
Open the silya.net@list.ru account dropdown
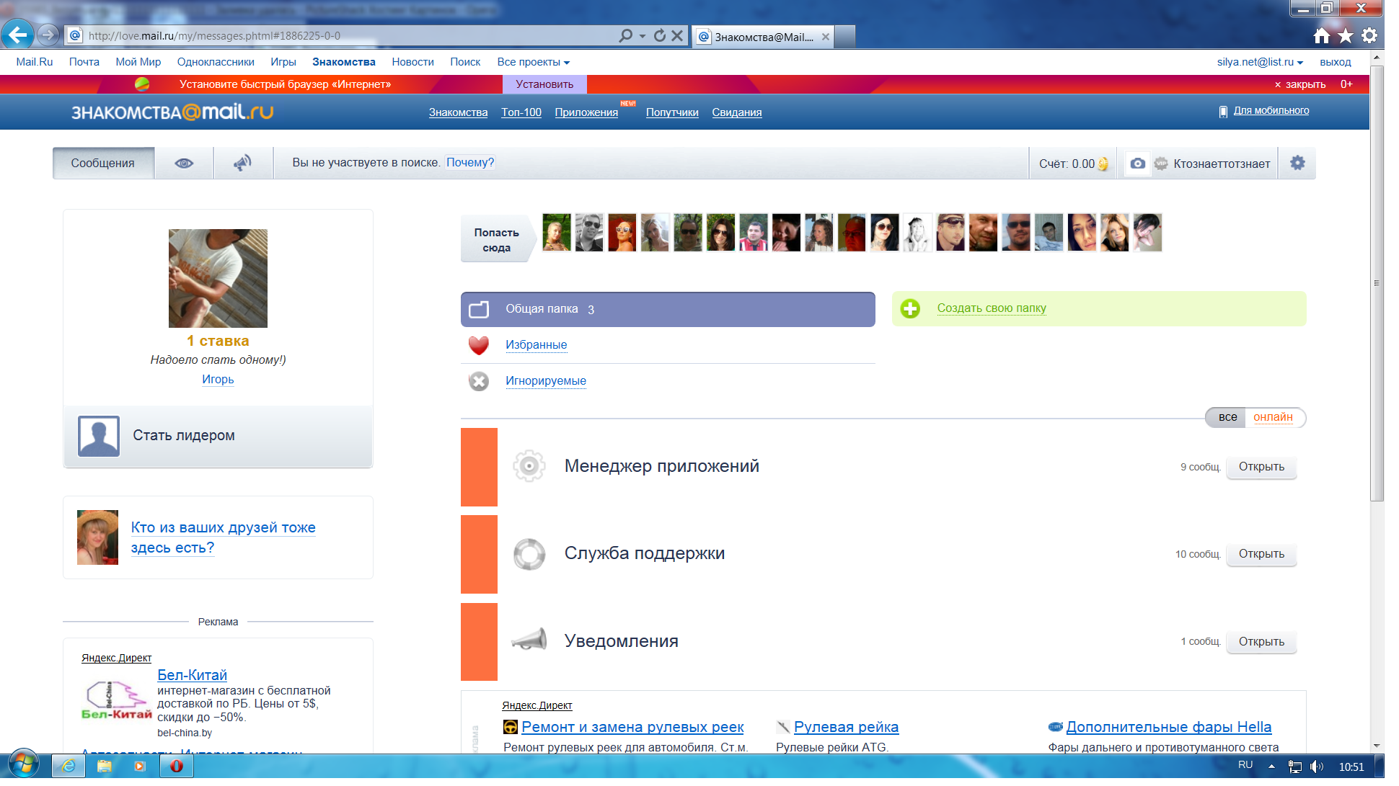click(x=1260, y=62)
